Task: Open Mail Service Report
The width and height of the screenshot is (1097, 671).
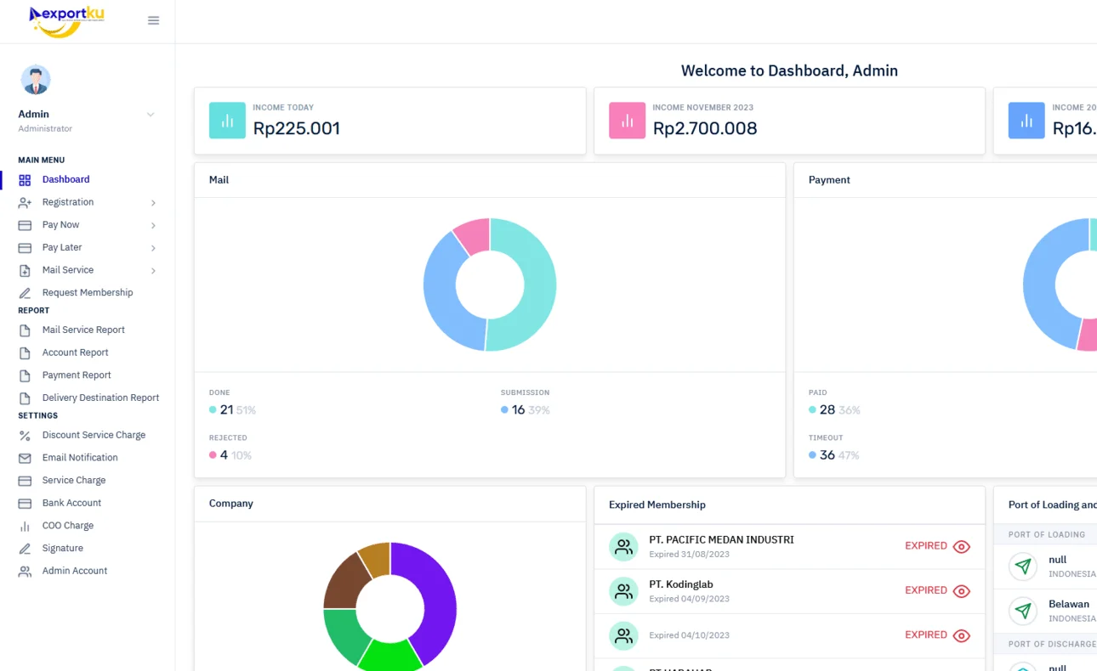Action: (83, 330)
